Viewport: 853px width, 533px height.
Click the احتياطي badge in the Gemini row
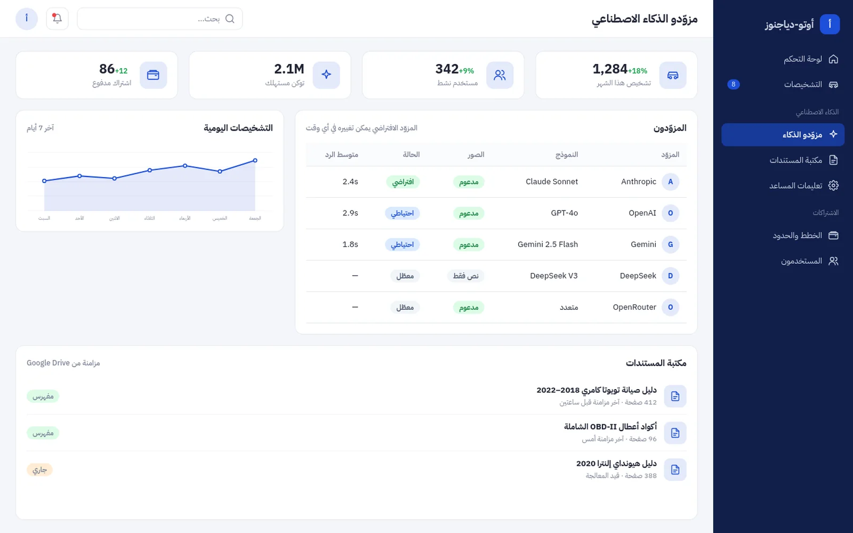tap(403, 245)
